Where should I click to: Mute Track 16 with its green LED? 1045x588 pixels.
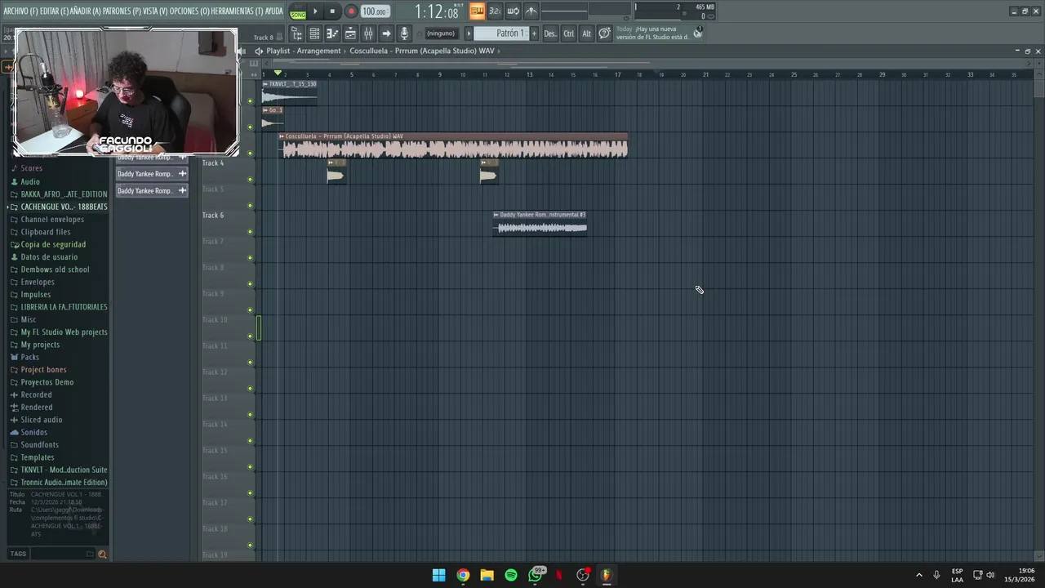coord(250,493)
